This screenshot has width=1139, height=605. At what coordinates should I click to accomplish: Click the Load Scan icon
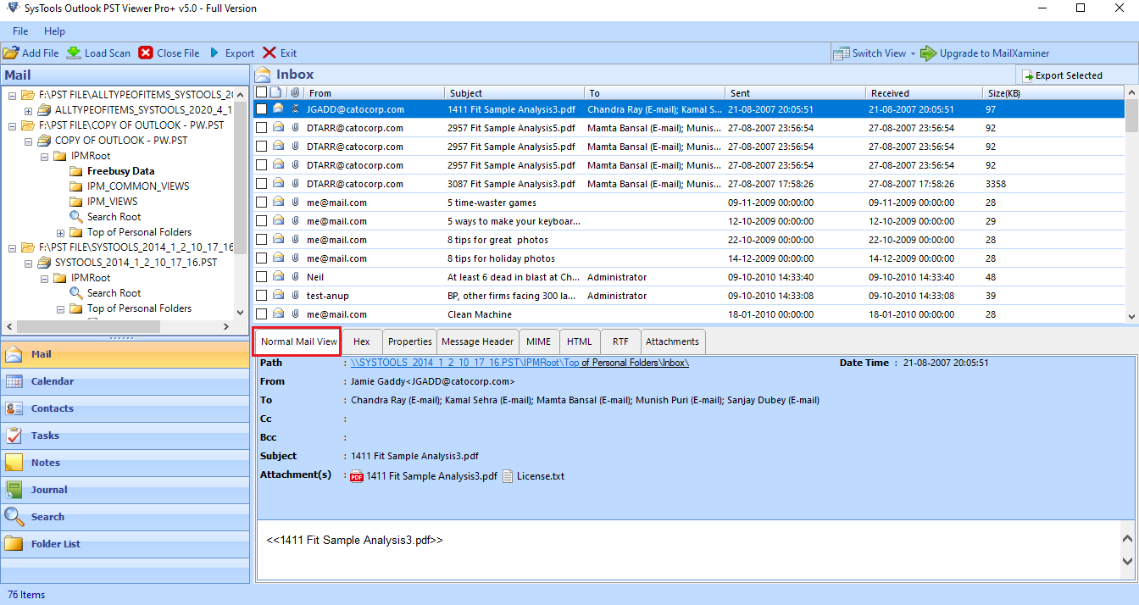pos(74,53)
